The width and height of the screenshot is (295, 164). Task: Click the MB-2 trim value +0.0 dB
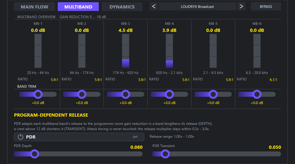[x=82, y=103]
